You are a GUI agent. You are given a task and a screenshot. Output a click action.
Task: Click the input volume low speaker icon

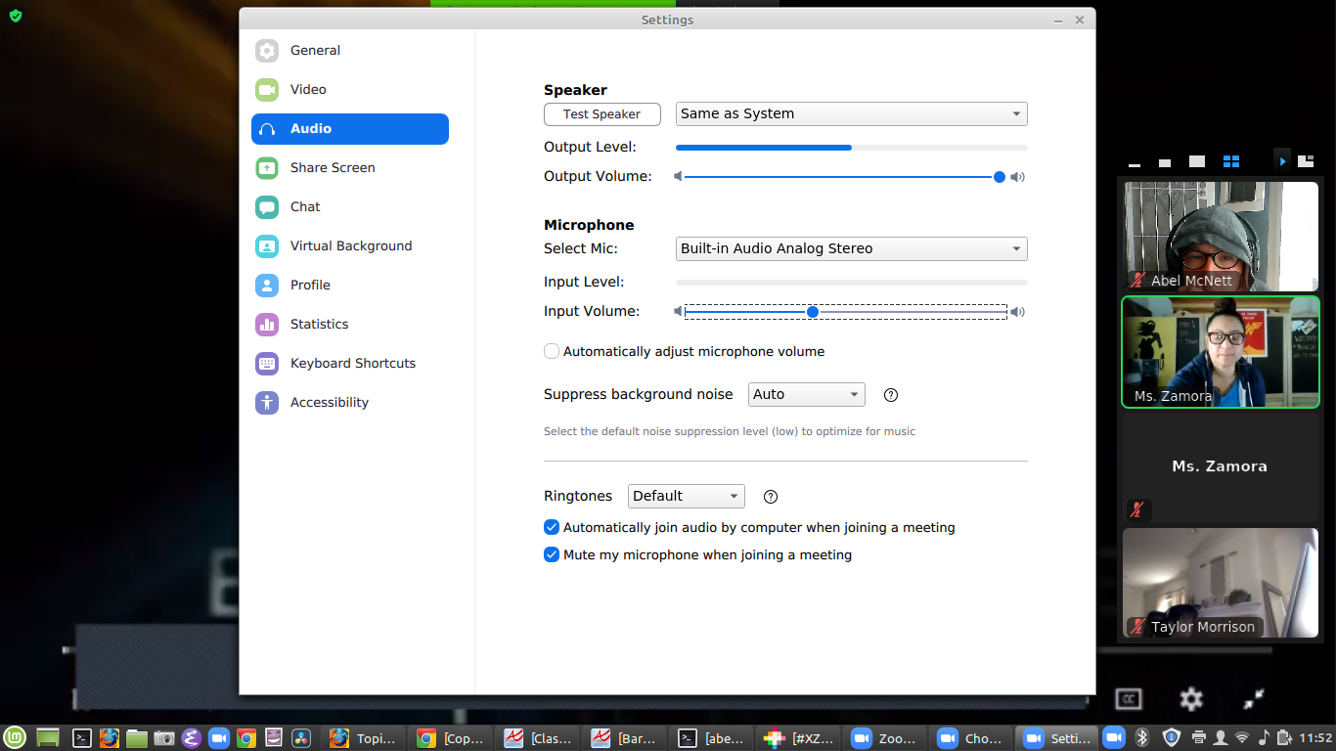point(678,312)
